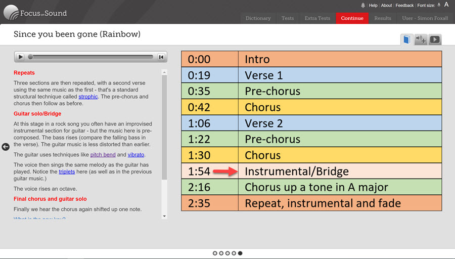
Task: Increase font size with large A
Action: pos(446,5)
